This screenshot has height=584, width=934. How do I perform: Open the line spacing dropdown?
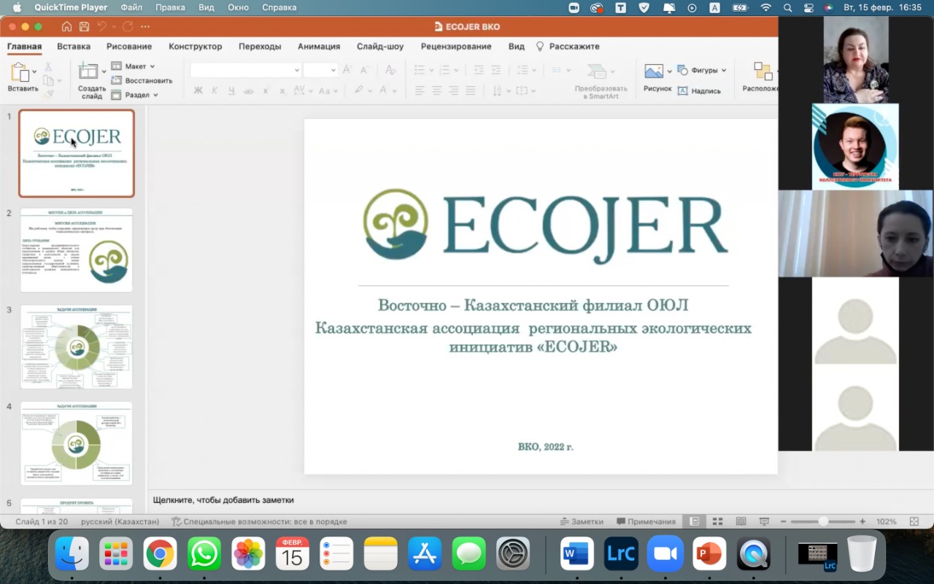click(534, 71)
